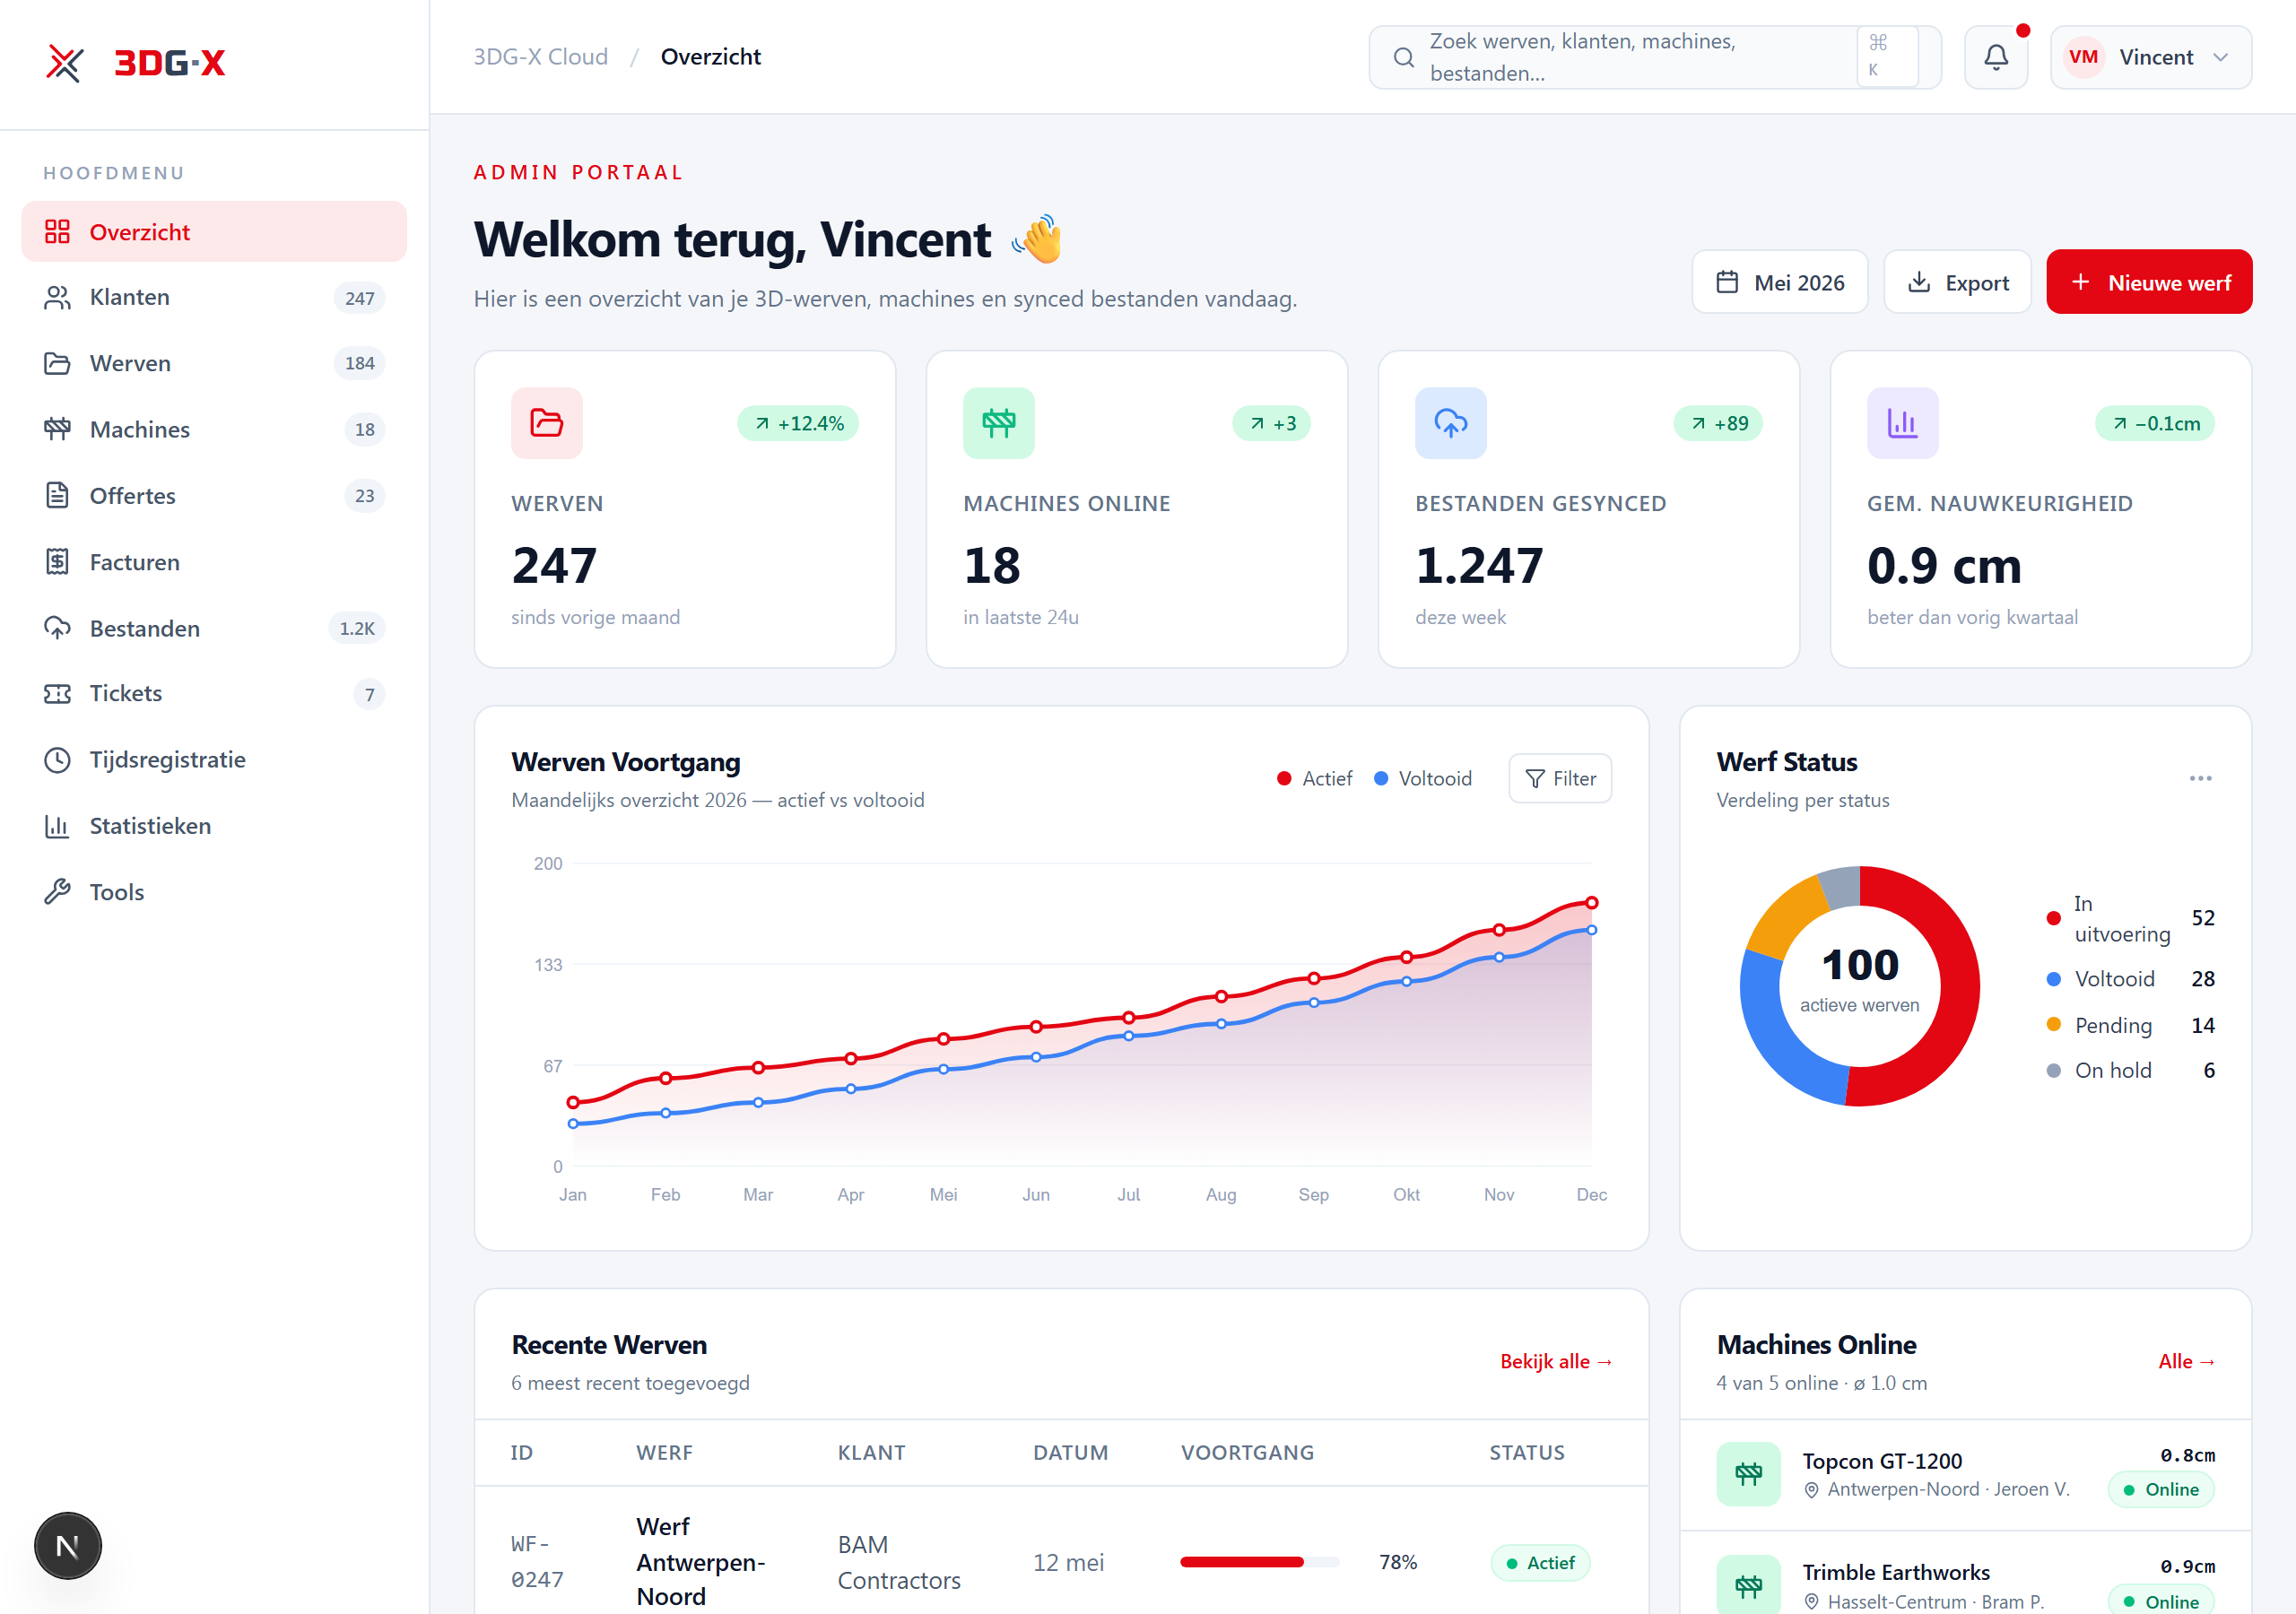Viewport: 2296px width, 1614px height.
Task: Click the red folder icon on Werven card
Action: [x=546, y=423]
